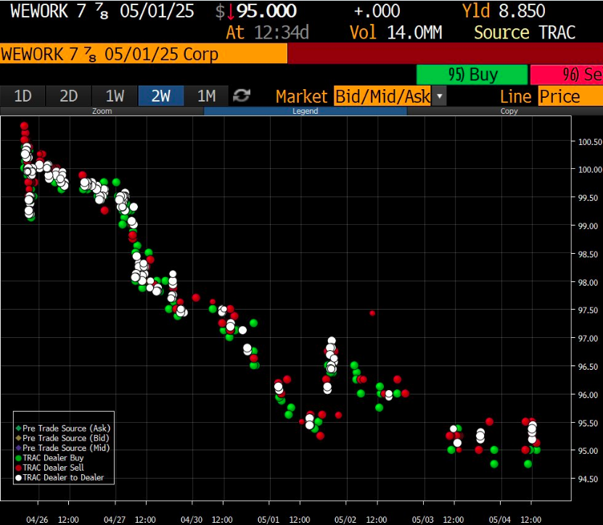Click the Line label
Image resolution: width=603 pixels, height=525 pixels.
pos(515,96)
